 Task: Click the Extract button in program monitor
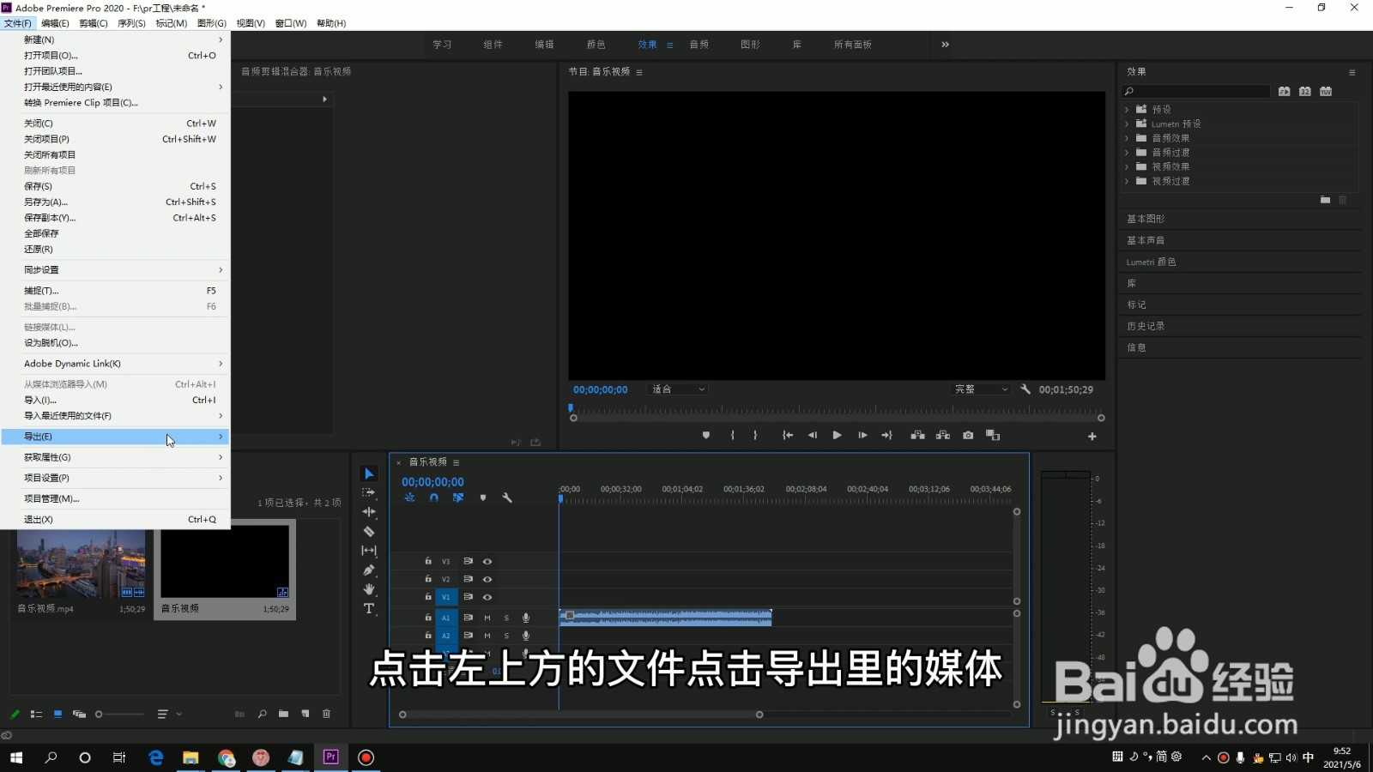tap(943, 436)
